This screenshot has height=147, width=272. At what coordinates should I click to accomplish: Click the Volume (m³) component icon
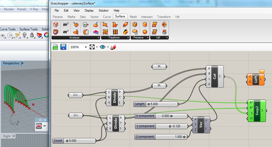tap(66, 32)
